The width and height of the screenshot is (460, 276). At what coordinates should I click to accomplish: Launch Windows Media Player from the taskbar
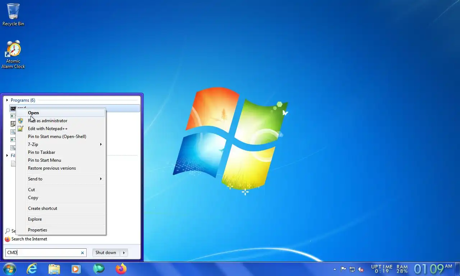[x=76, y=269]
